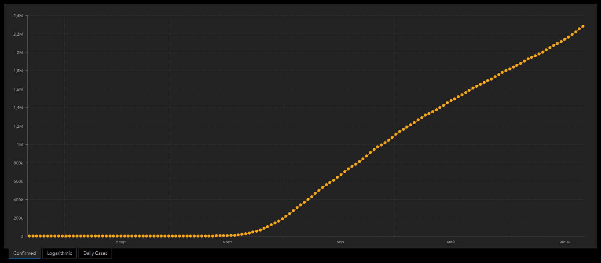Click the 2M y-axis label

point(20,52)
